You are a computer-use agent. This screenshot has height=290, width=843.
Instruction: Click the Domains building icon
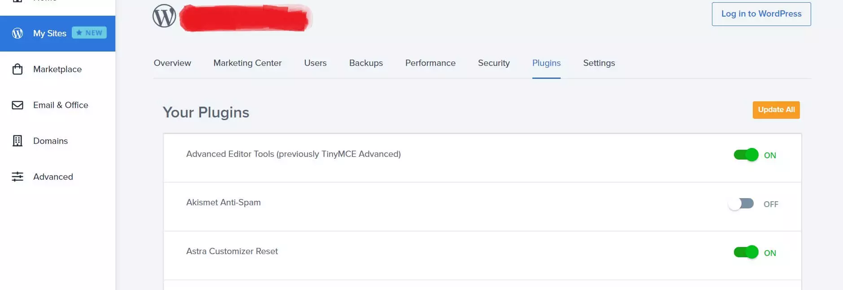click(18, 141)
